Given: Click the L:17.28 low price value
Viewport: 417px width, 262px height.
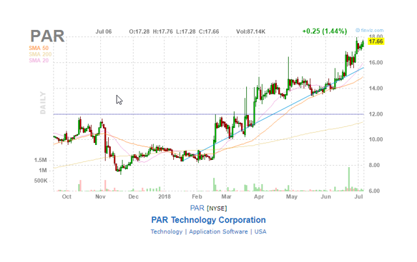Looking at the screenshot, I should point(186,32).
